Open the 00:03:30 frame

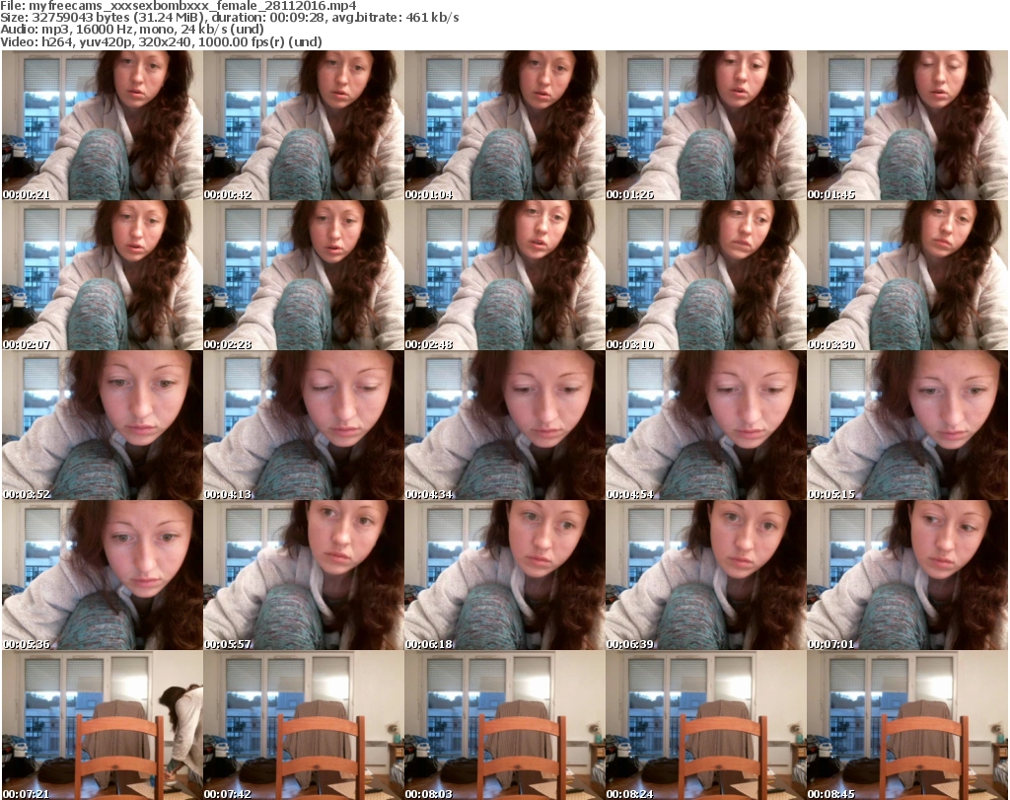click(x=906, y=275)
